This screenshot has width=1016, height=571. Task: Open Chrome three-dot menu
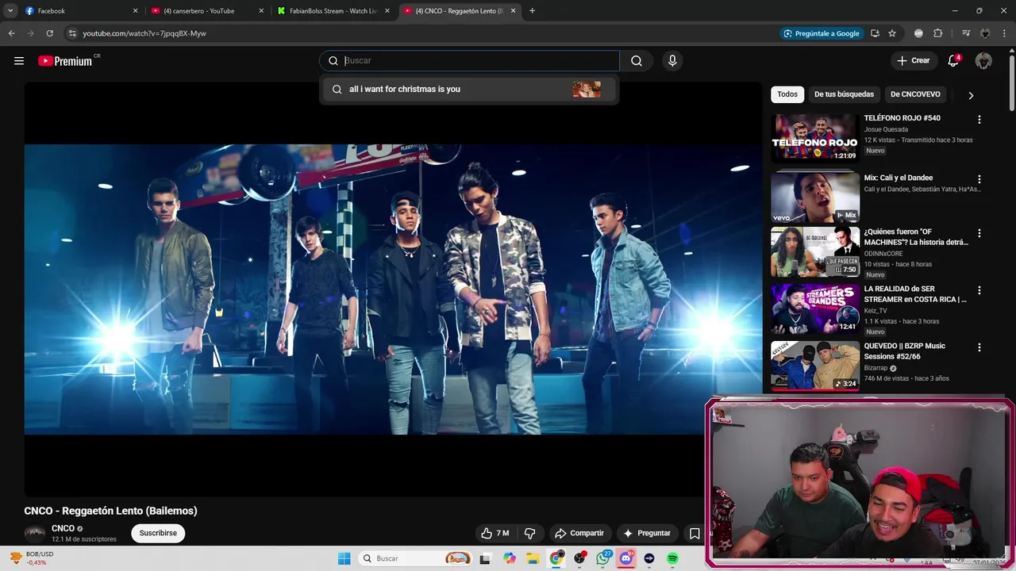click(x=1005, y=33)
